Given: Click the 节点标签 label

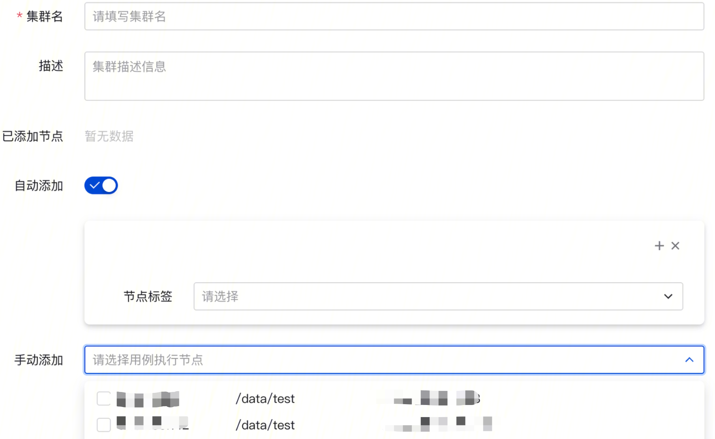Looking at the screenshot, I should tap(148, 296).
